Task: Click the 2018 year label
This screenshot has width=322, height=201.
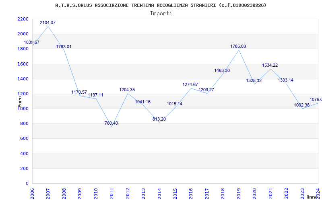Action: 223,193
